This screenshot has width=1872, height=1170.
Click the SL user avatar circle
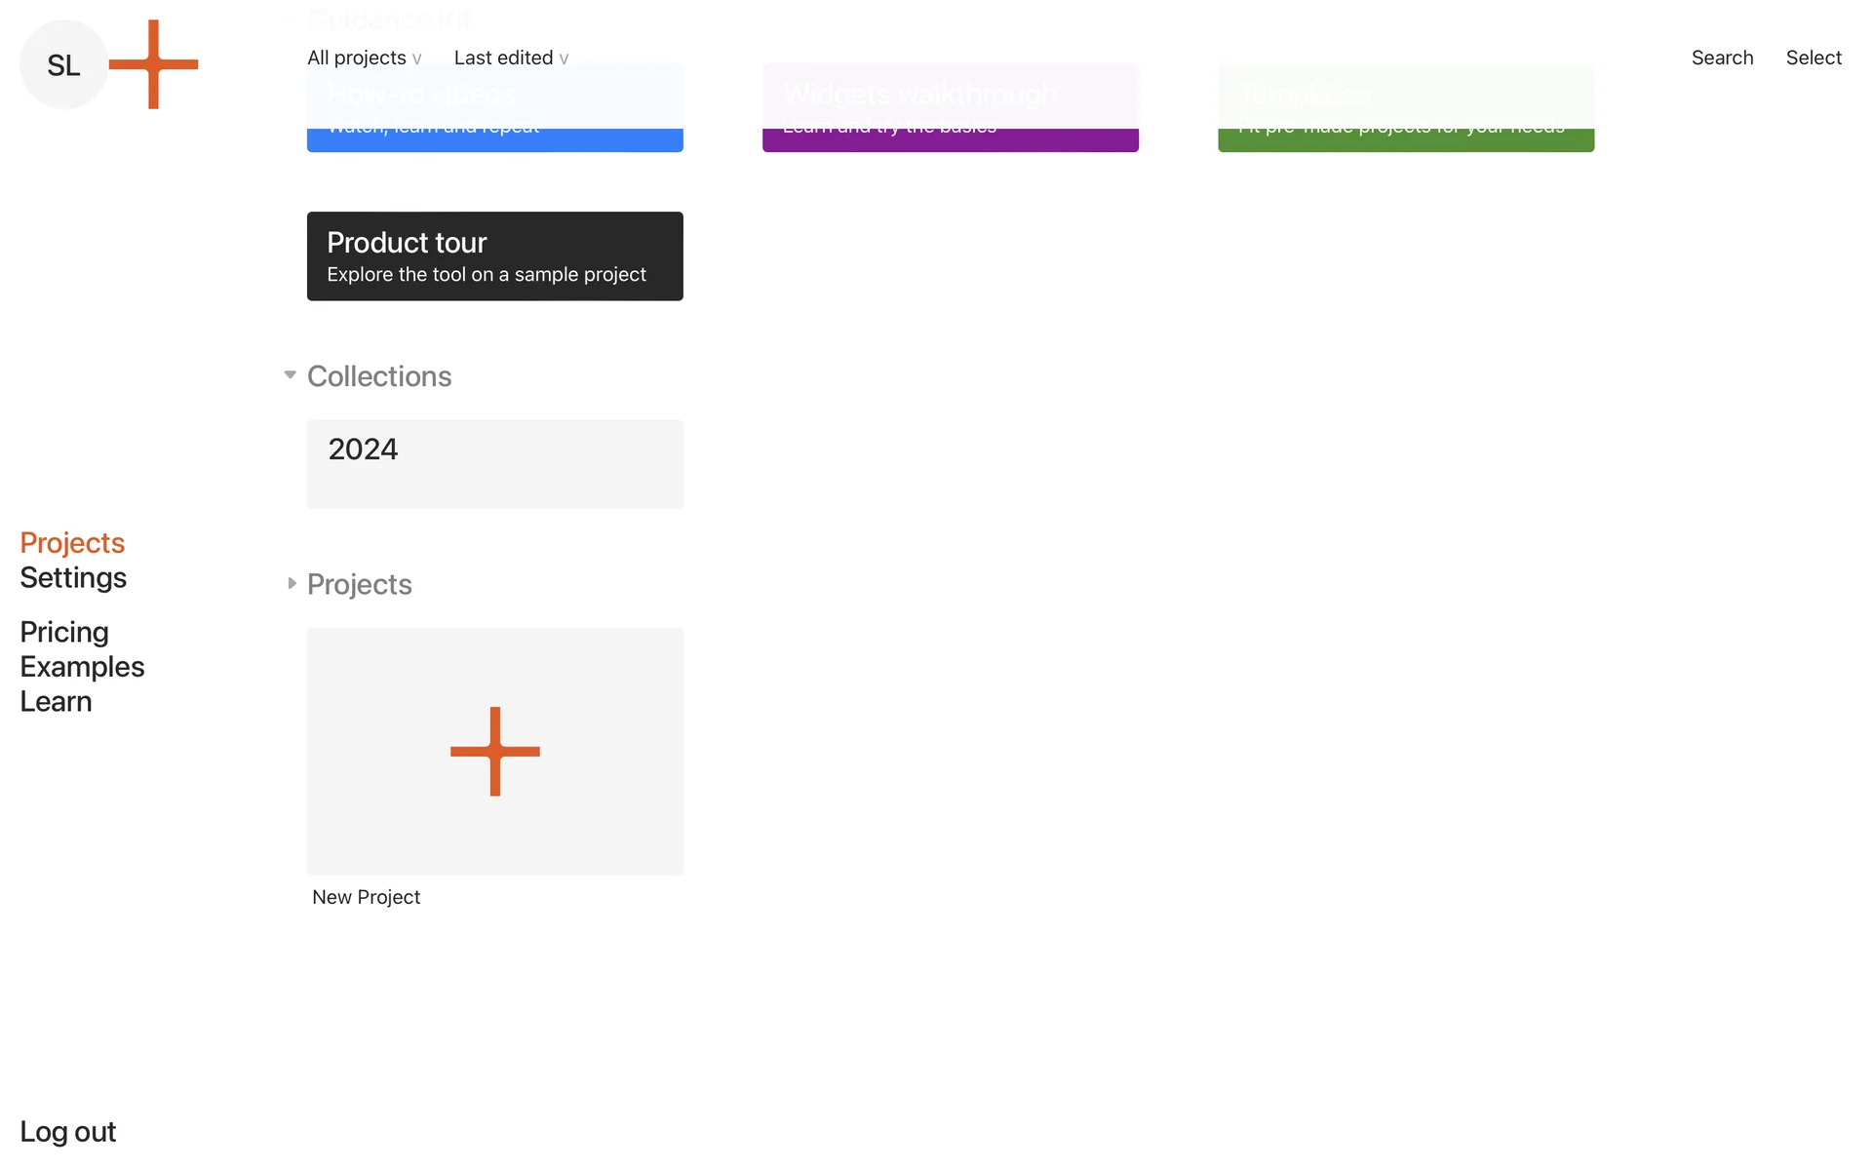pos(63,65)
